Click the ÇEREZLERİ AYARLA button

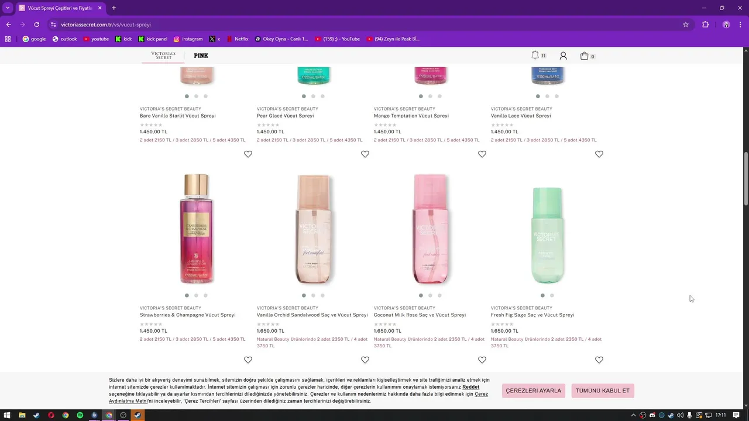tap(534, 391)
